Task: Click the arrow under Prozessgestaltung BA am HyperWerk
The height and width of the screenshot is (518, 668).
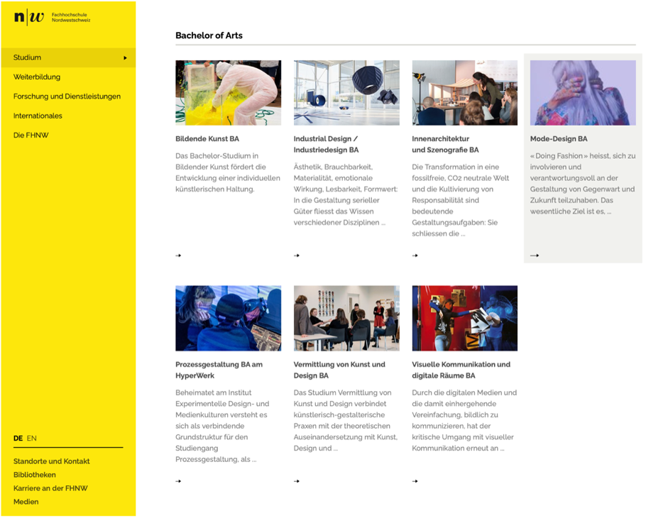Action: pyautogui.click(x=178, y=481)
